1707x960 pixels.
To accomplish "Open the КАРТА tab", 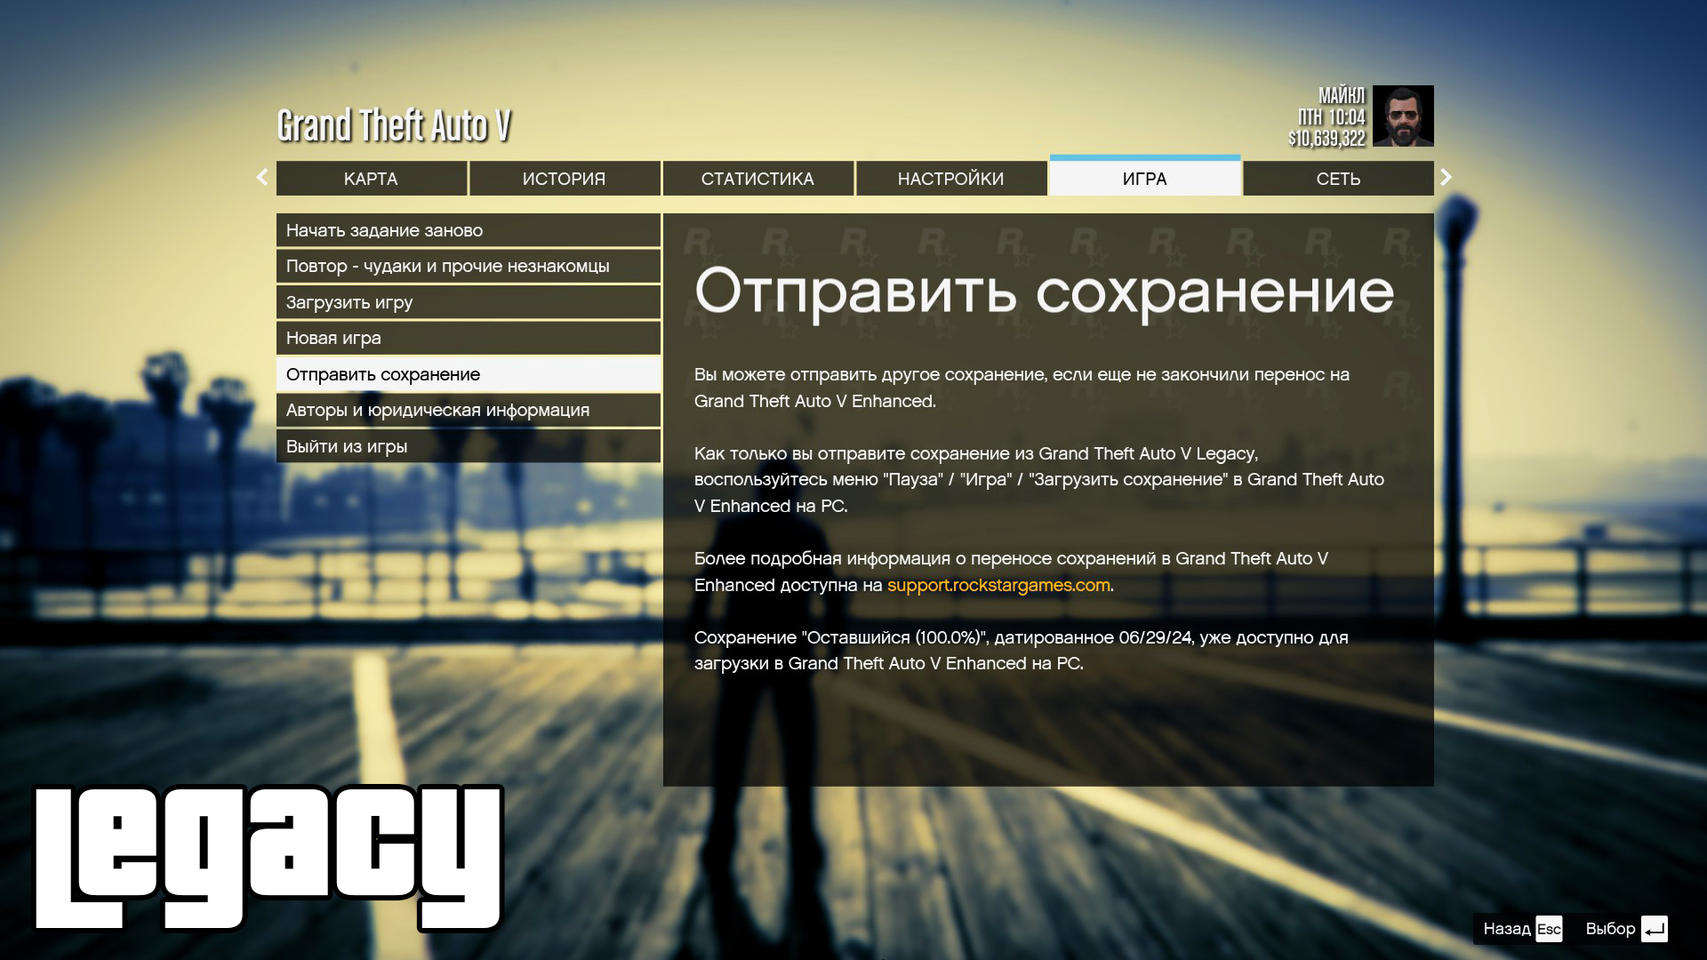I will click(x=372, y=179).
